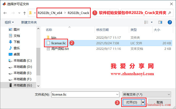Screen dimensions: 176x109
Task: Click the 打开(O) button
Action: point(132,102)
